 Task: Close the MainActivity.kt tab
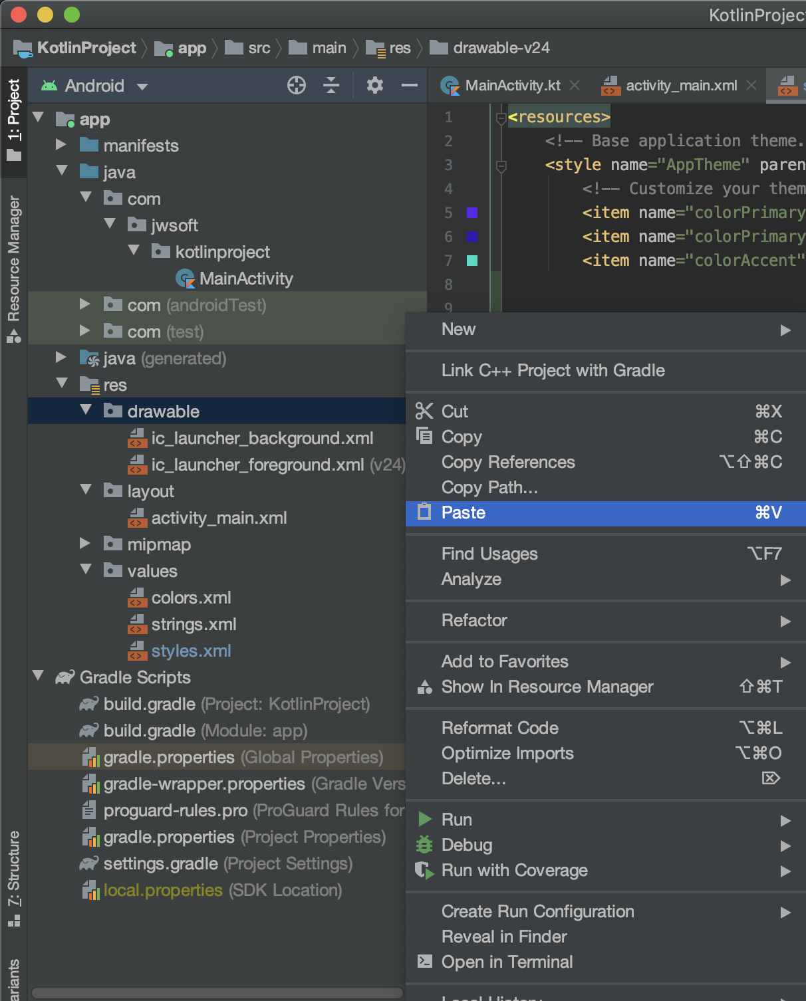[x=575, y=86]
